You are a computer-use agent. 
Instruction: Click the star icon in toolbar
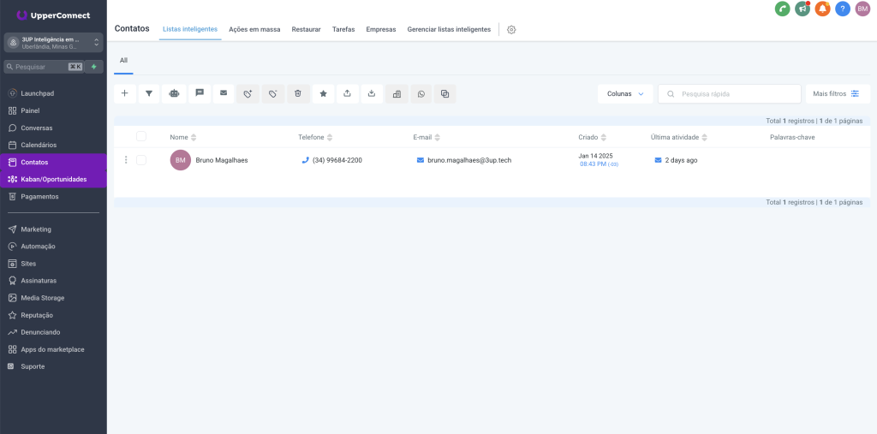click(x=322, y=93)
